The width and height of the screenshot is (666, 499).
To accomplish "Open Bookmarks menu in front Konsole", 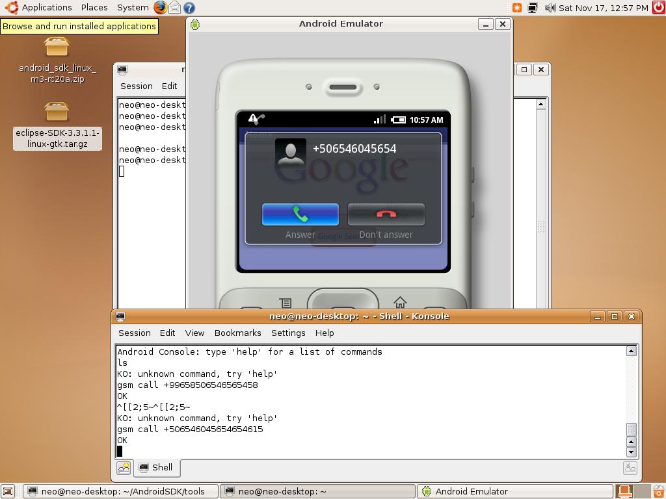I will pyautogui.click(x=237, y=333).
